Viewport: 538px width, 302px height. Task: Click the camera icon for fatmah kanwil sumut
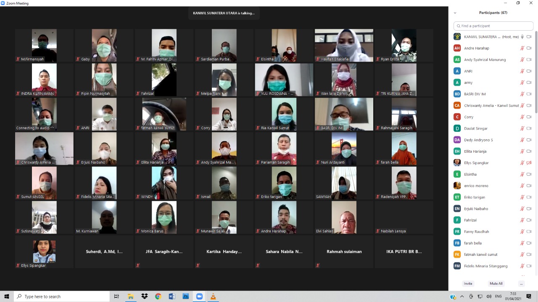click(x=529, y=255)
